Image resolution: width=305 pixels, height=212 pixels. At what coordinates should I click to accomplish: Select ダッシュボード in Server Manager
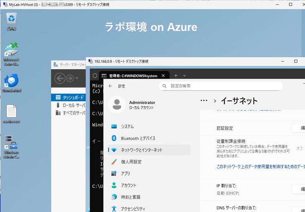[69, 97]
